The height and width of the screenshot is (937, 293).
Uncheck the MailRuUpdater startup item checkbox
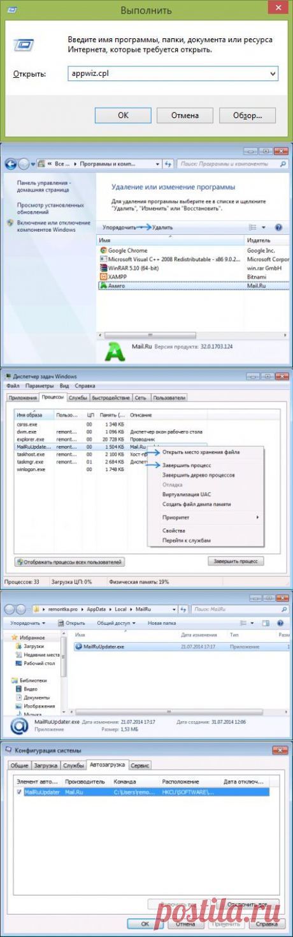tap(19, 791)
